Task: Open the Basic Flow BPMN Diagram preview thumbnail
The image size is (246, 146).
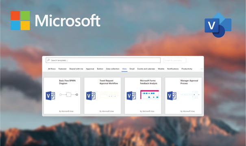Action: (x=69, y=94)
